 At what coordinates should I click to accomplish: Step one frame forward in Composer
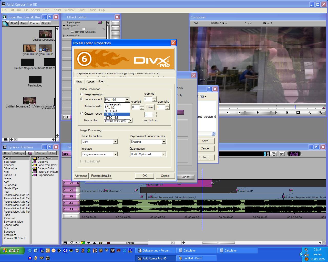coord(239,113)
